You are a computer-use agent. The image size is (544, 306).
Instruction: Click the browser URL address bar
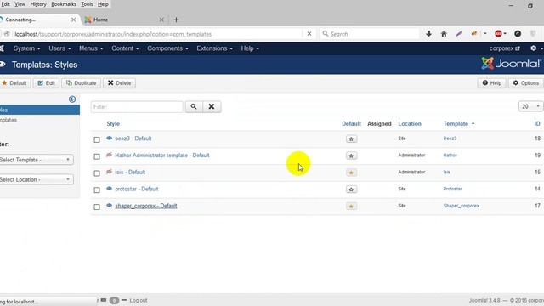(x=158, y=34)
